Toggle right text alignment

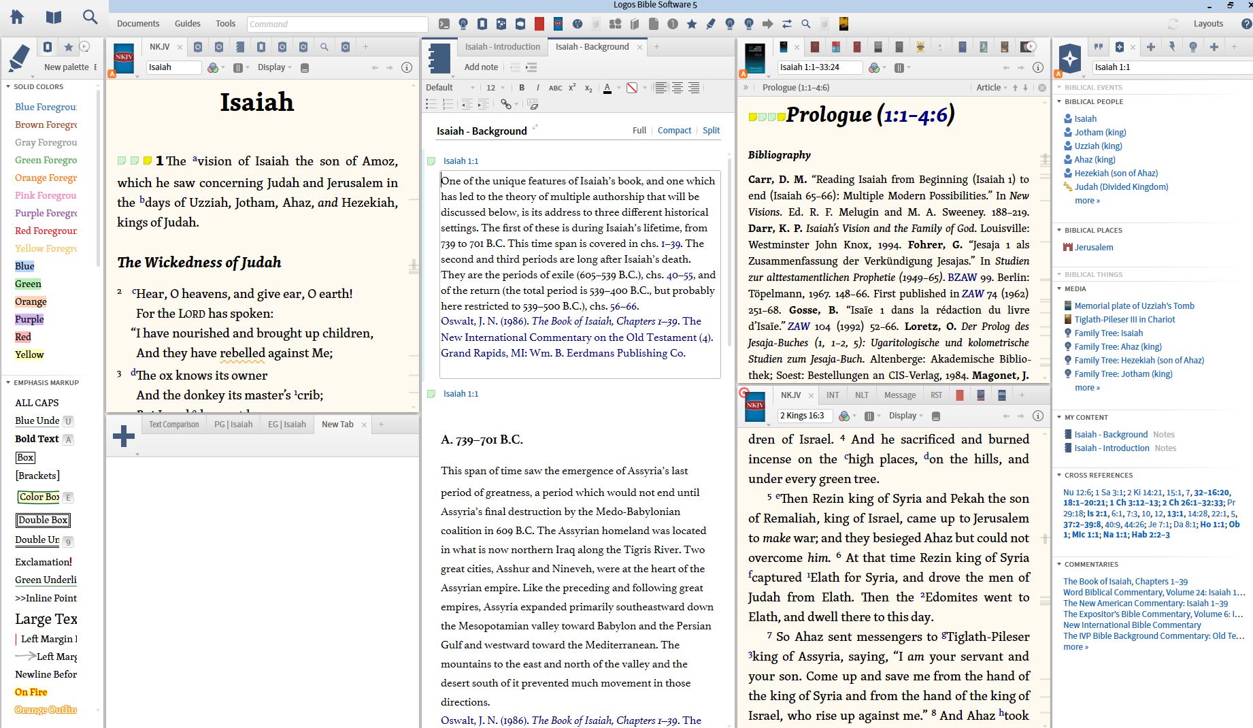point(694,88)
